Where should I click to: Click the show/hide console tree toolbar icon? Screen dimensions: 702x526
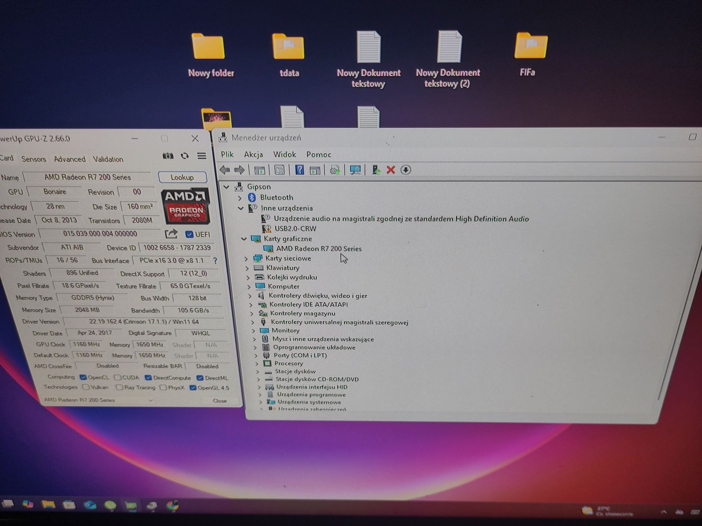click(x=259, y=170)
